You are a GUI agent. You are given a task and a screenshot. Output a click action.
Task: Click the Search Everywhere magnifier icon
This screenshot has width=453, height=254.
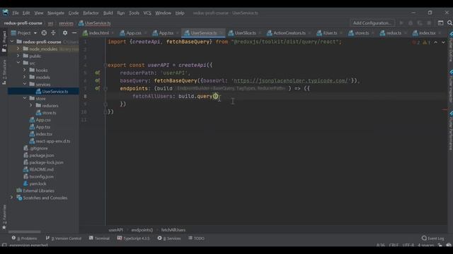click(x=449, y=23)
